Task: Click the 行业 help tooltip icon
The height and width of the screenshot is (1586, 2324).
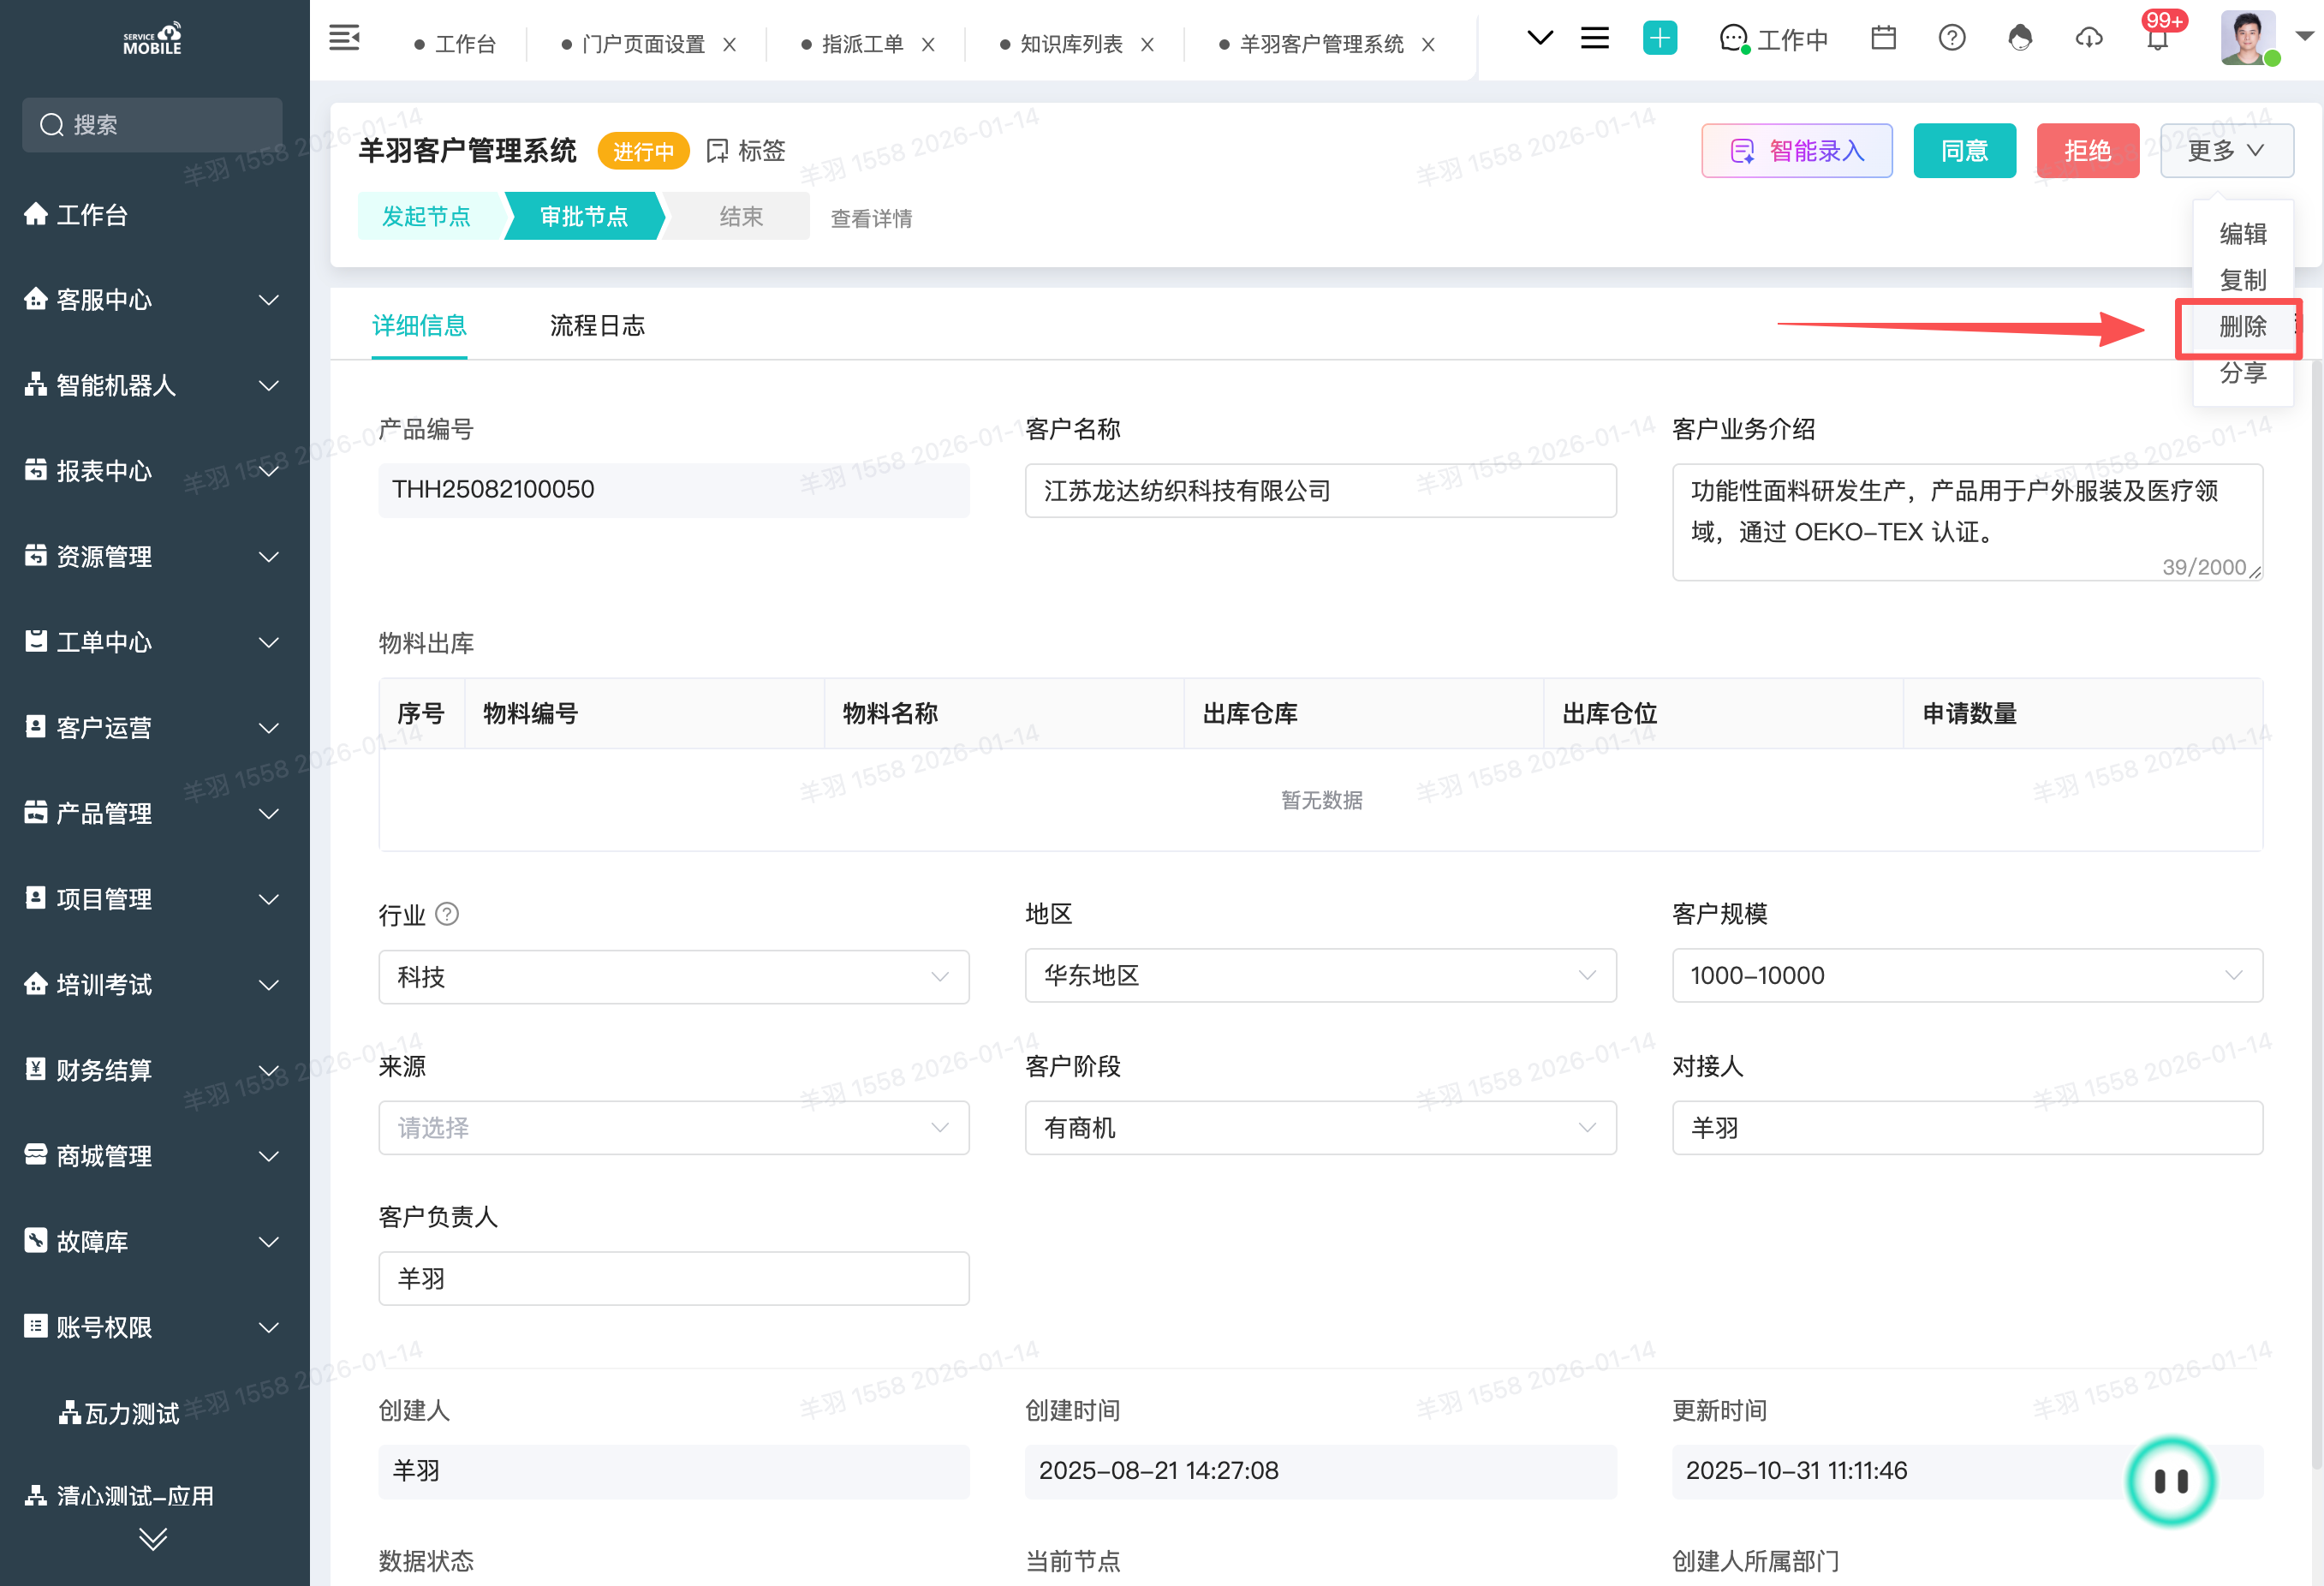Action: tap(447, 914)
